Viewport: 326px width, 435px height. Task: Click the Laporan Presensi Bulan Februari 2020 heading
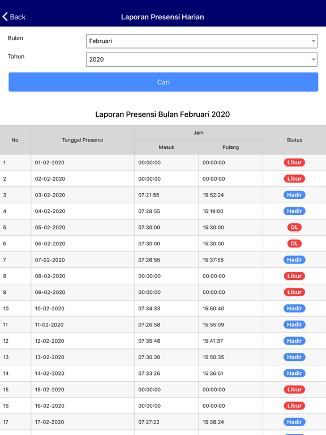162,114
